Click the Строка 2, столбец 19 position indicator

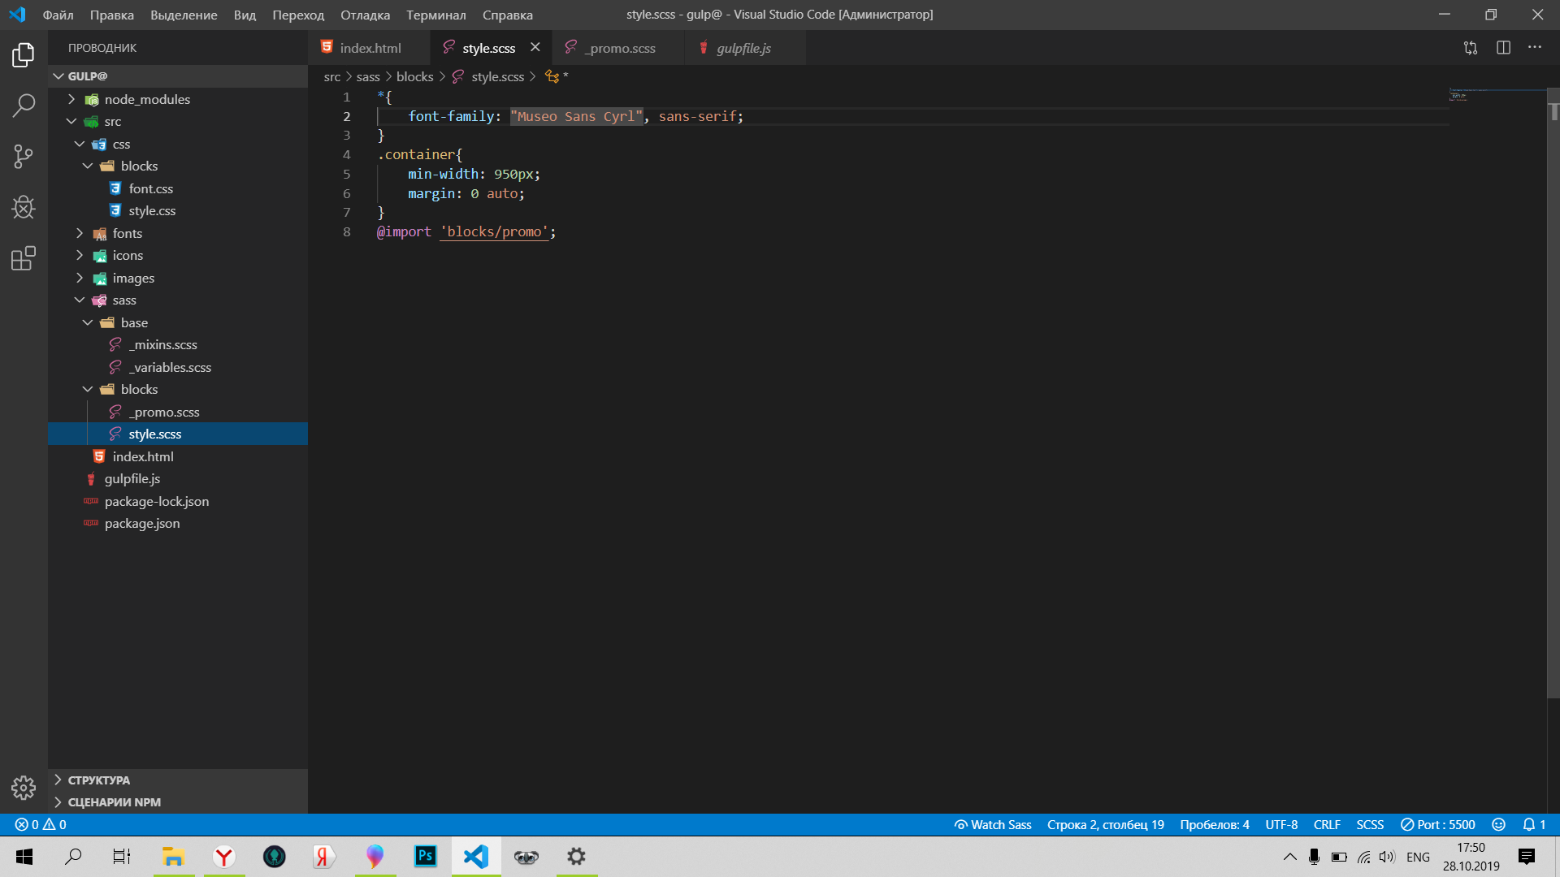[1106, 824]
